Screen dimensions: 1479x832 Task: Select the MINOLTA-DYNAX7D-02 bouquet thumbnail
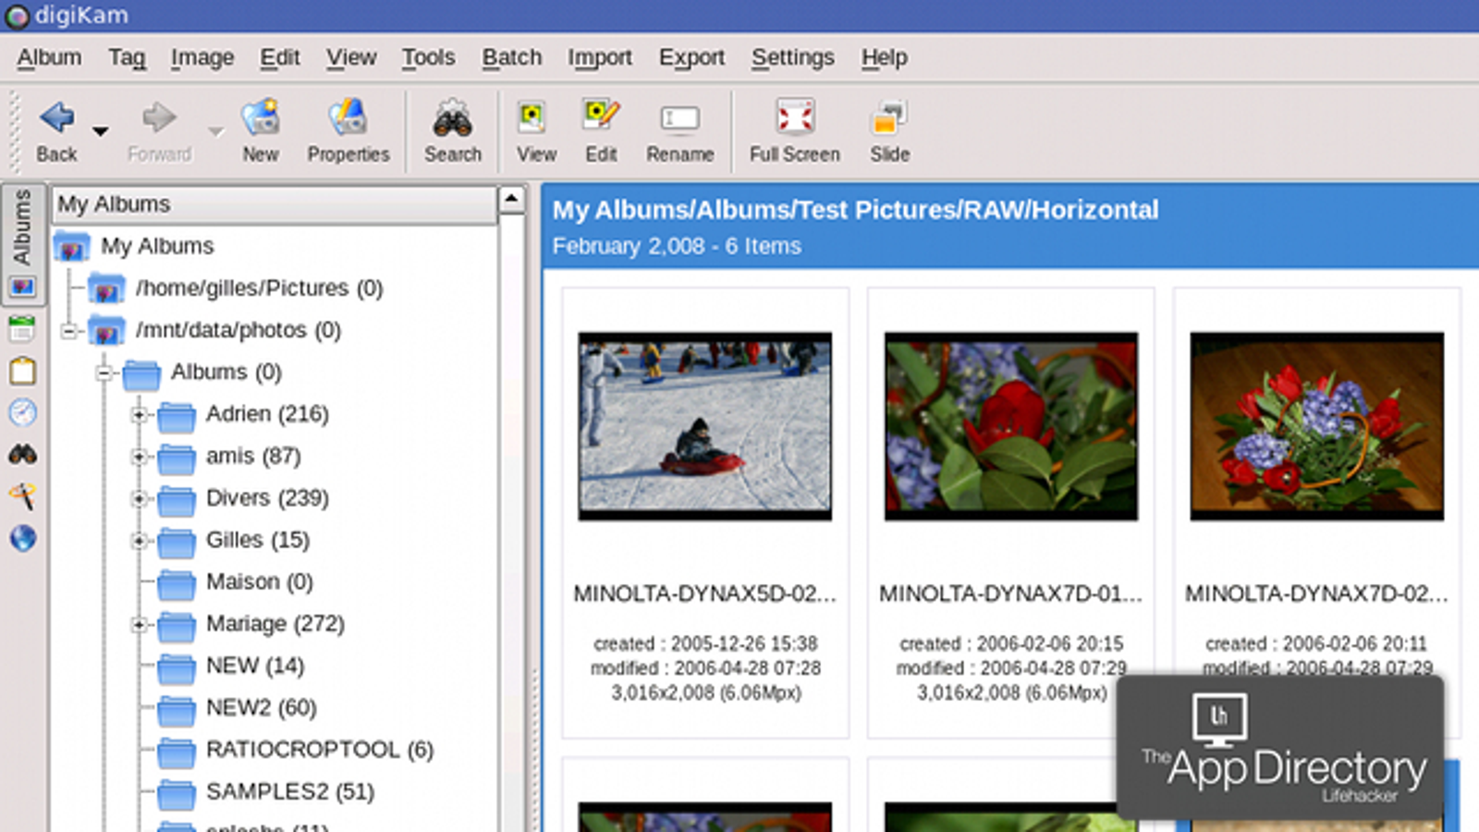tap(1317, 426)
